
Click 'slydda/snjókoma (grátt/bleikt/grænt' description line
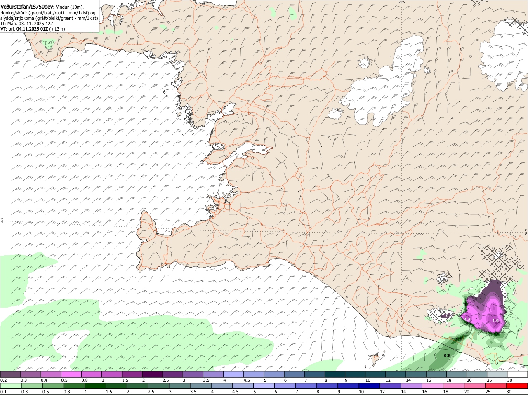click(x=49, y=18)
